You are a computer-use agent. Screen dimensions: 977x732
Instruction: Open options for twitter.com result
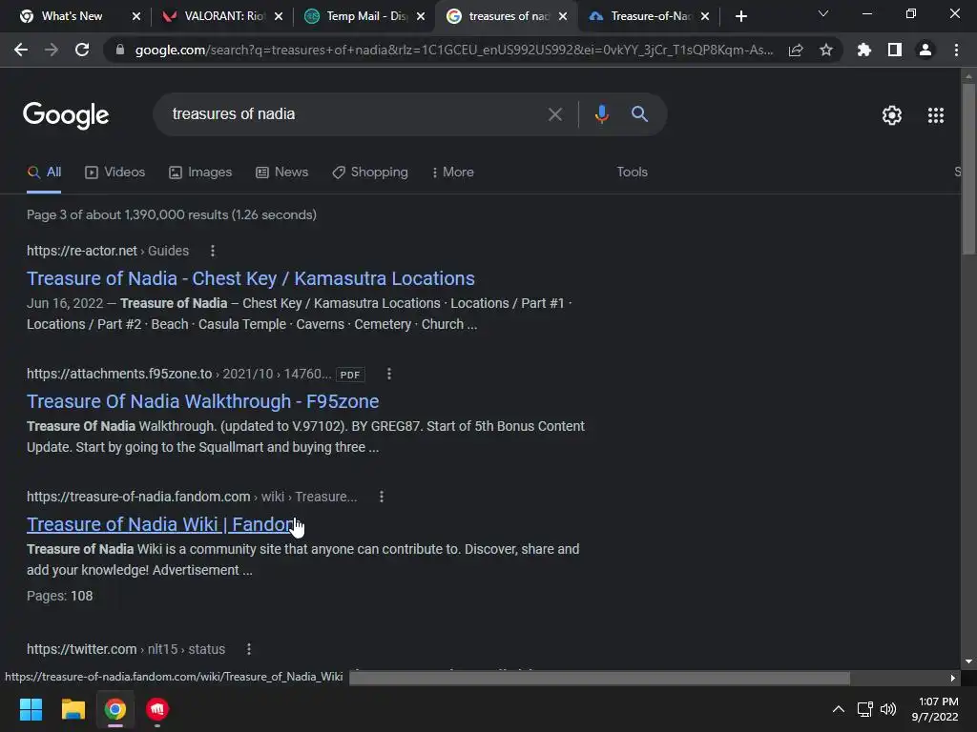(249, 649)
